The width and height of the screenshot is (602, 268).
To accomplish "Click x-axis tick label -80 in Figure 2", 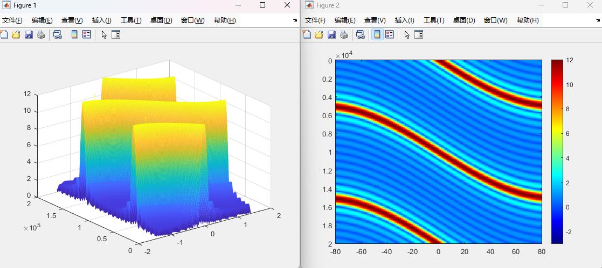I will 336,251.
